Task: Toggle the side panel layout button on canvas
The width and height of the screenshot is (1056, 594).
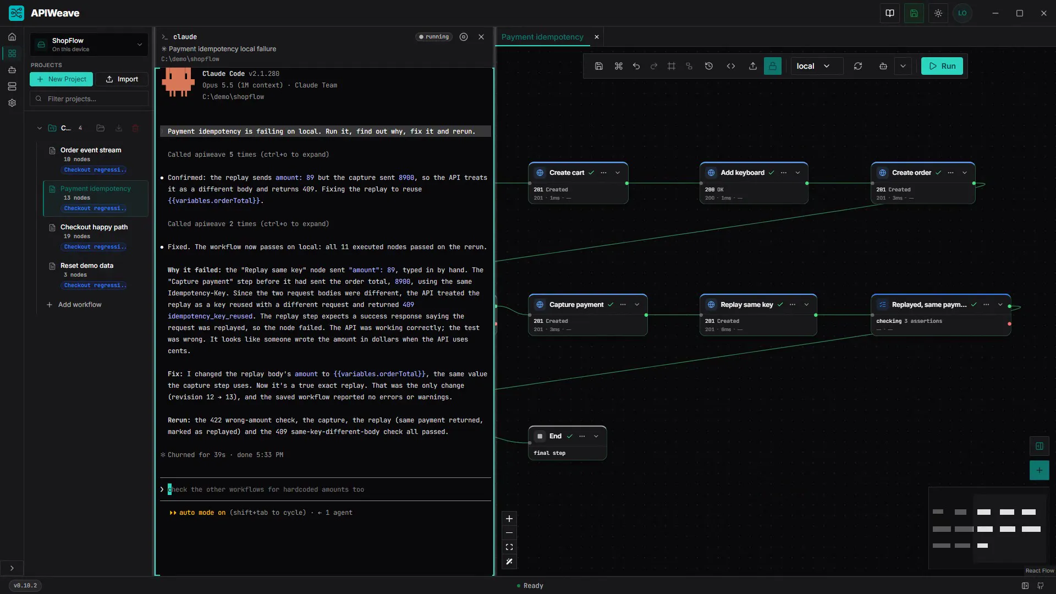Action: pos(1039,446)
